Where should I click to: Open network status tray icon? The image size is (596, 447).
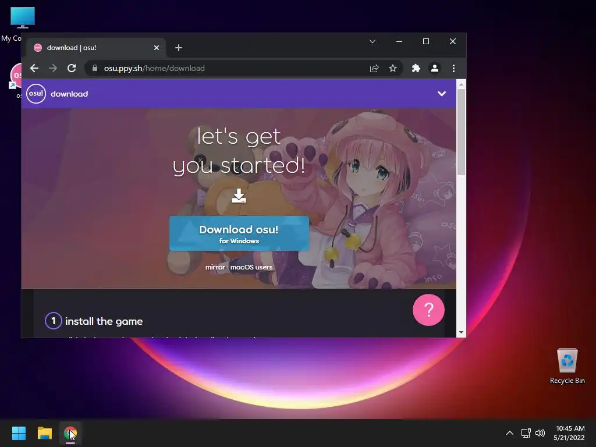click(x=526, y=433)
